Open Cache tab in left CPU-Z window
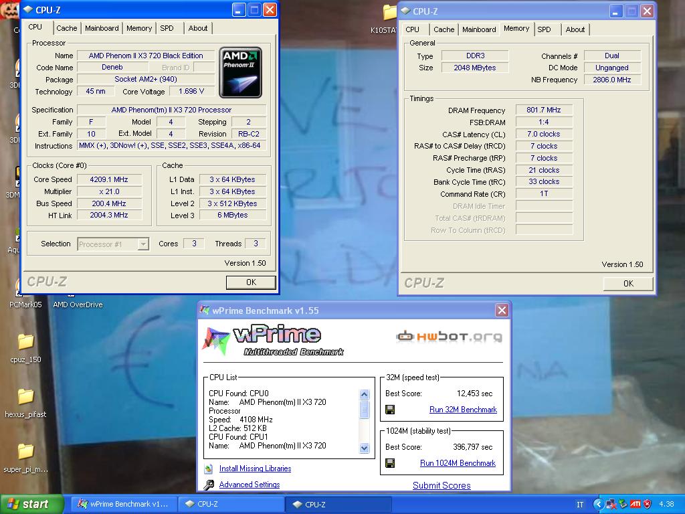The width and height of the screenshot is (685, 514). pyautogui.click(x=66, y=28)
